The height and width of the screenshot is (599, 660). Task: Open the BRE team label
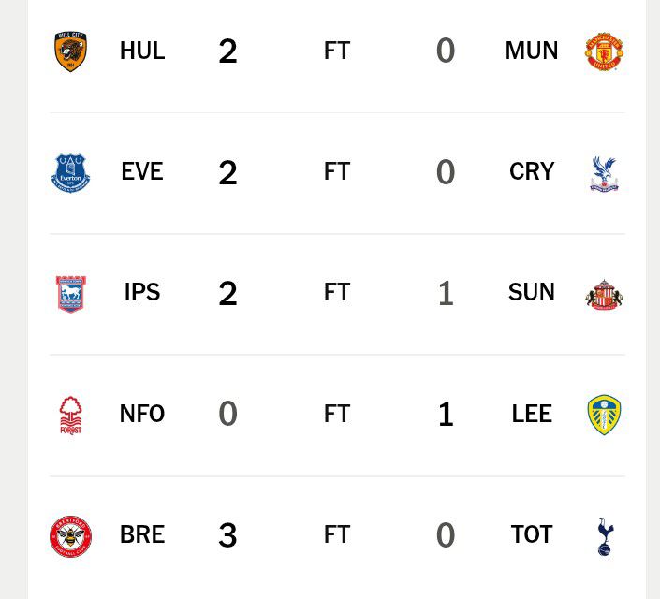tap(142, 534)
